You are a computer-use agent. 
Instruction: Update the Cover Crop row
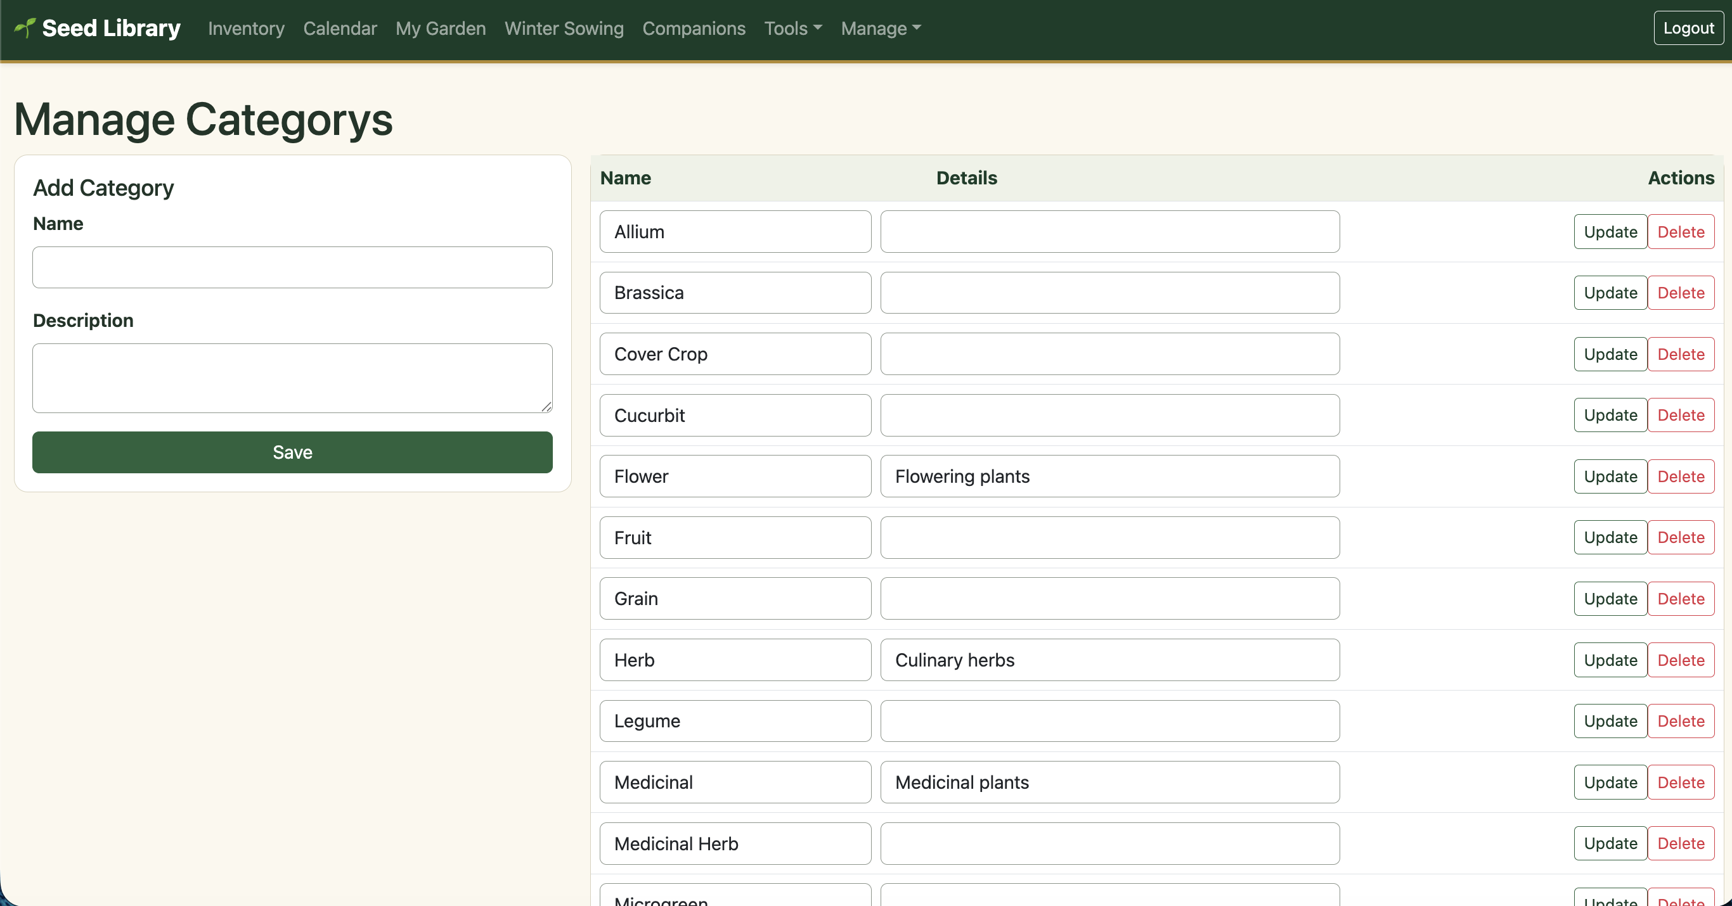coord(1610,354)
